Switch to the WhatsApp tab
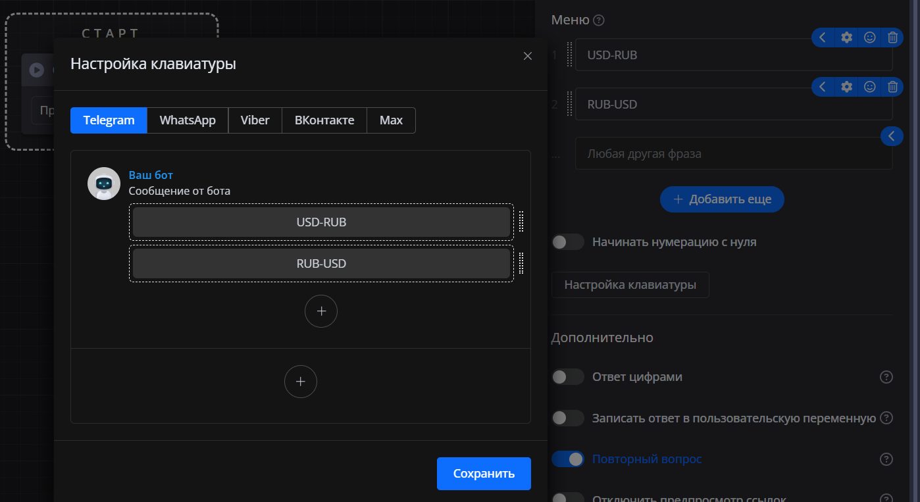 tap(188, 120)
